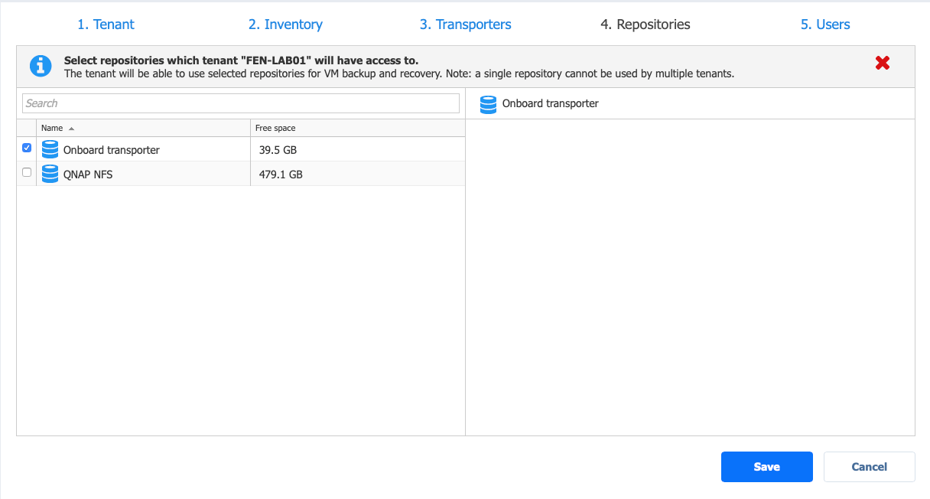Screen dimensions: 930x499
Task: Sort by the Name column header
Action: point(143,128)
